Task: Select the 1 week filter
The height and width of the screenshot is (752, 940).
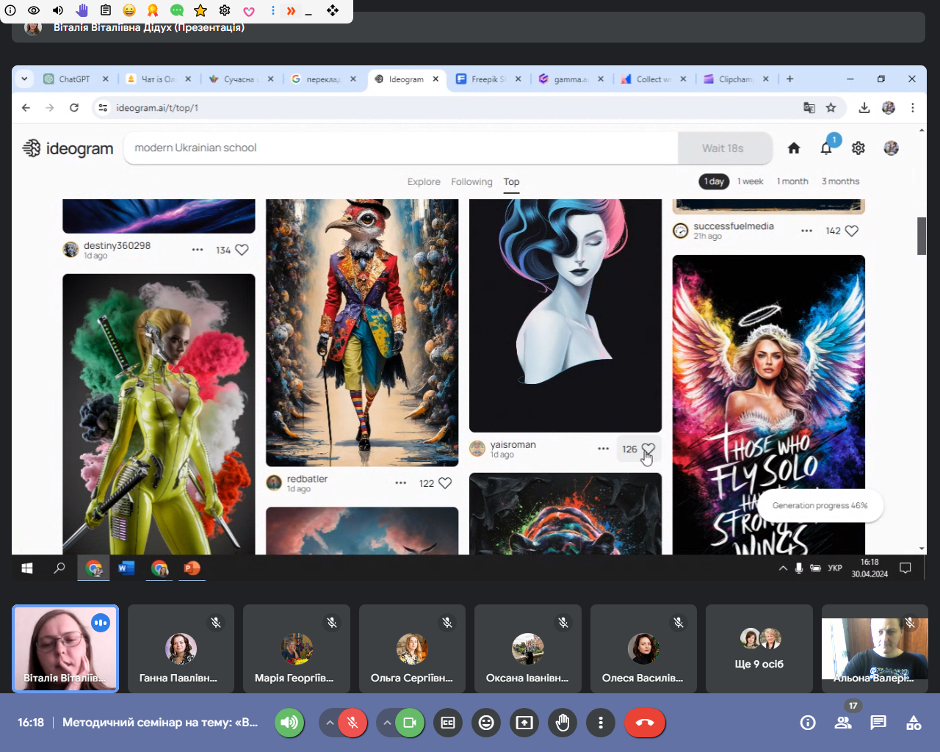Action: (x=750, y=181)
